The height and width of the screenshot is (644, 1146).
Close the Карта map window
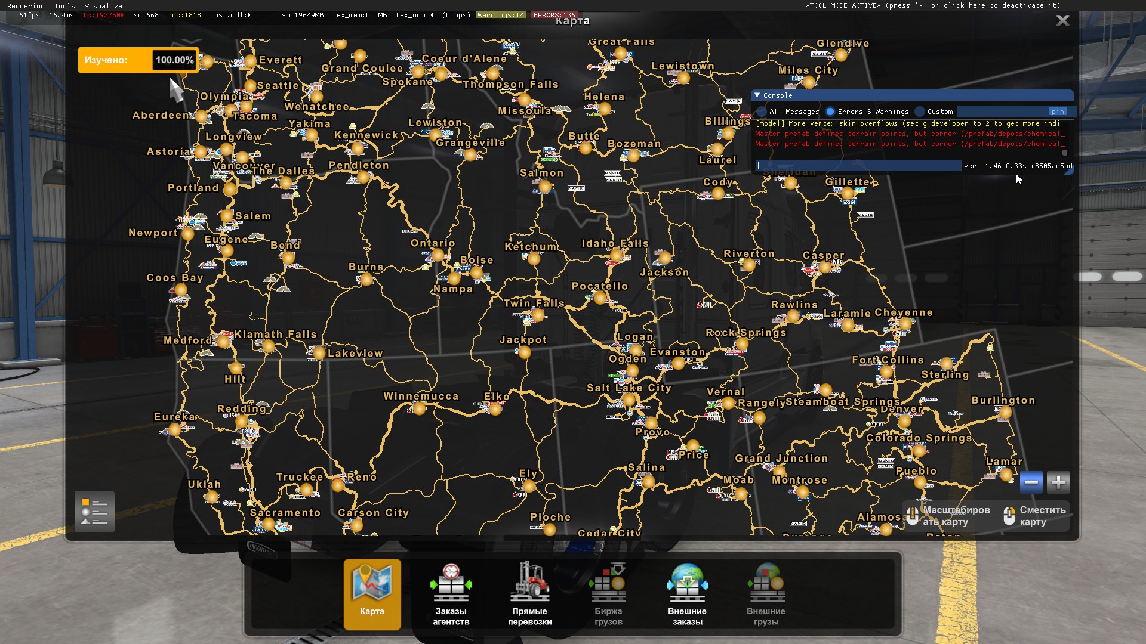1062,20
